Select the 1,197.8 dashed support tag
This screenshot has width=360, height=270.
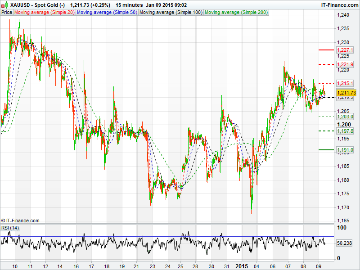[345, 130]
